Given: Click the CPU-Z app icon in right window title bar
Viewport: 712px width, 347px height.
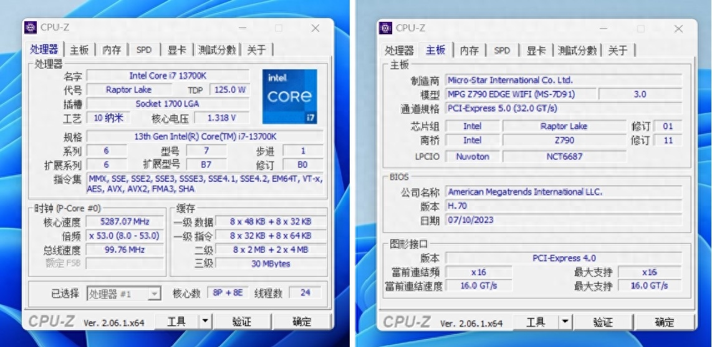Looking at the screenshot, I should pyautogui.click(x=385, y=27).
